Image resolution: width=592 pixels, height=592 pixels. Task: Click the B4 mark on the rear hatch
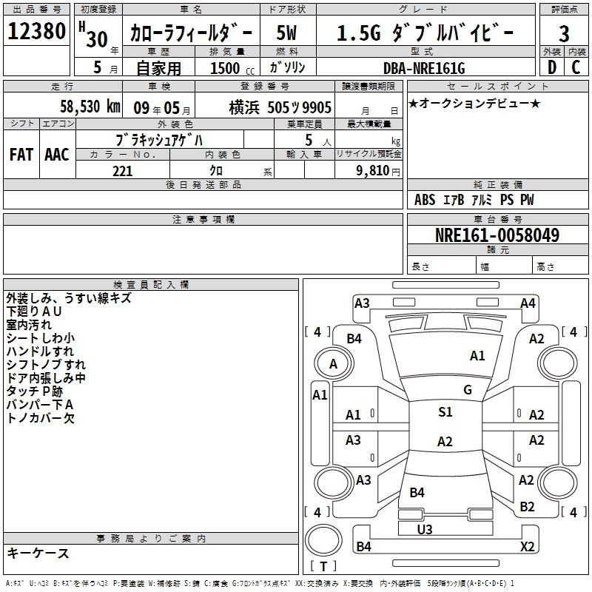coord(417,493)
